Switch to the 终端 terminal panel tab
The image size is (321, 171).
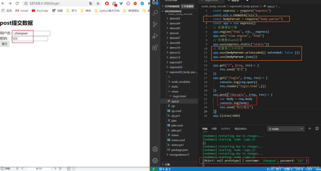tap(205, 129)
